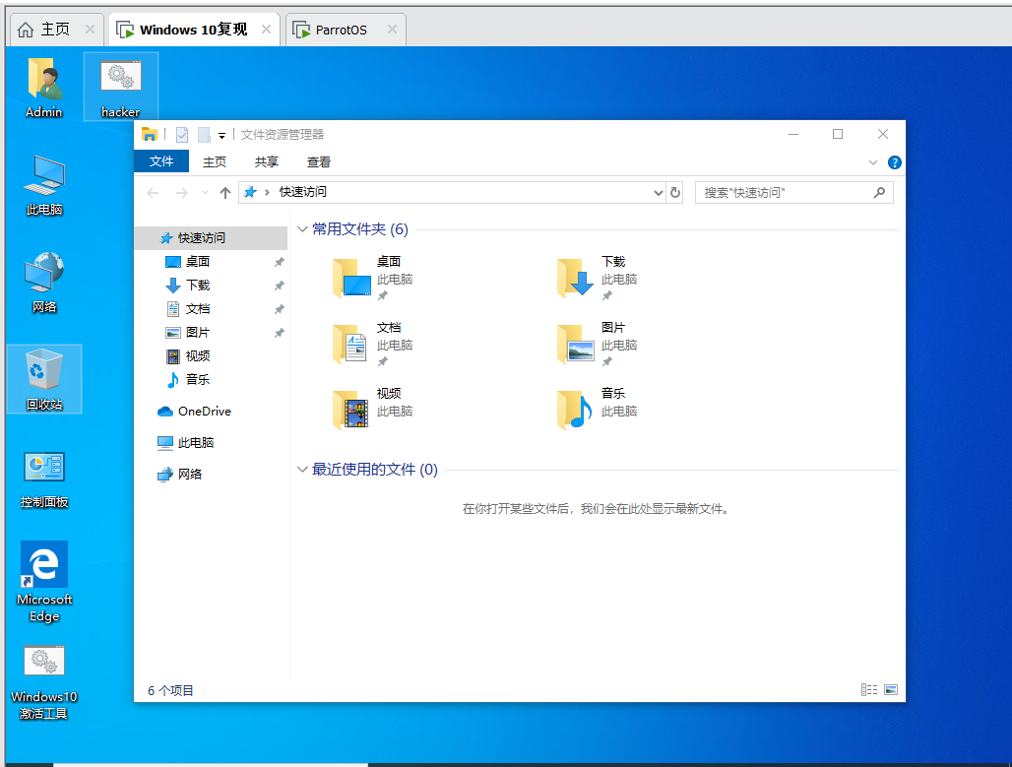This screenshot has width=1012, height=767.
Task: Click the blue Help question mark icon
Action: pyautogui.click(x=895, y=162)
